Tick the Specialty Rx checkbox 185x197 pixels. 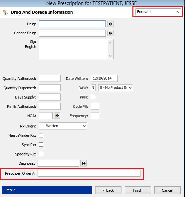tap(41, 154)
